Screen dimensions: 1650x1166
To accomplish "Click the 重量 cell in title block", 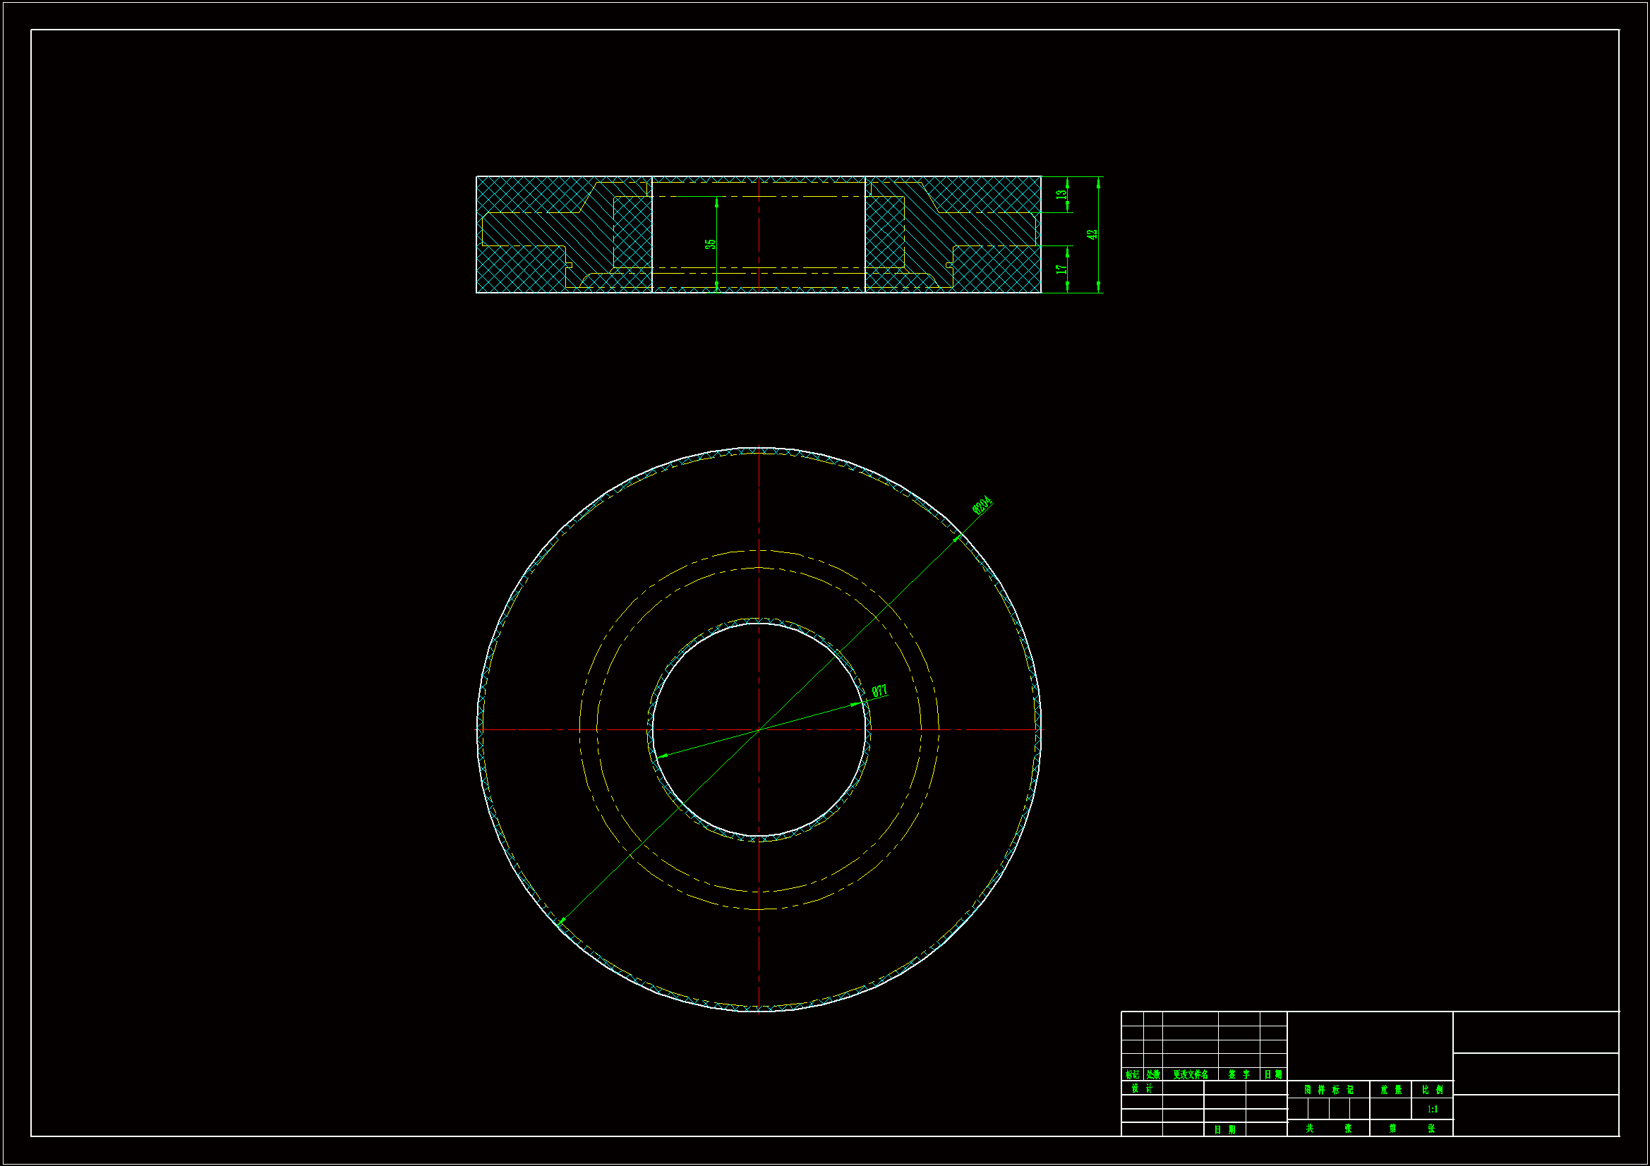I will (1390, 1090).
